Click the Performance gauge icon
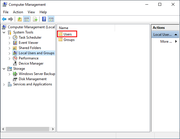 click(x=15, y=58)
